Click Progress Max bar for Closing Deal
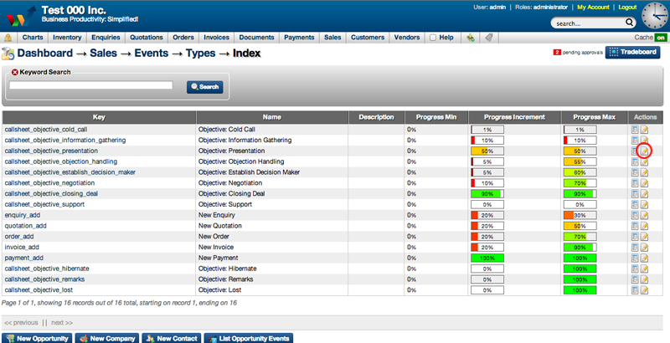The image size is (670, 343). click(x=579, y=193)
